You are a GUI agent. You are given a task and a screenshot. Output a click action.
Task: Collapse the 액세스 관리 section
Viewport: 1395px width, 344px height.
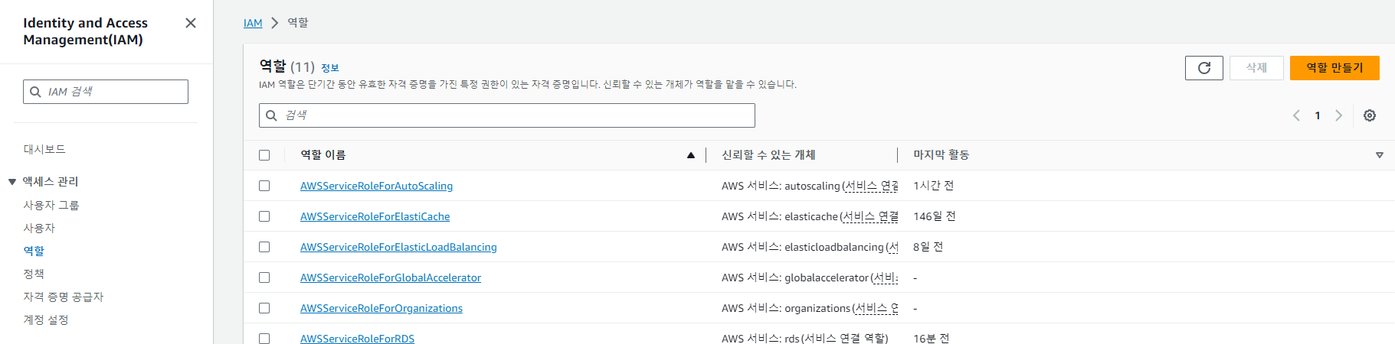click(x=12, y=182)
